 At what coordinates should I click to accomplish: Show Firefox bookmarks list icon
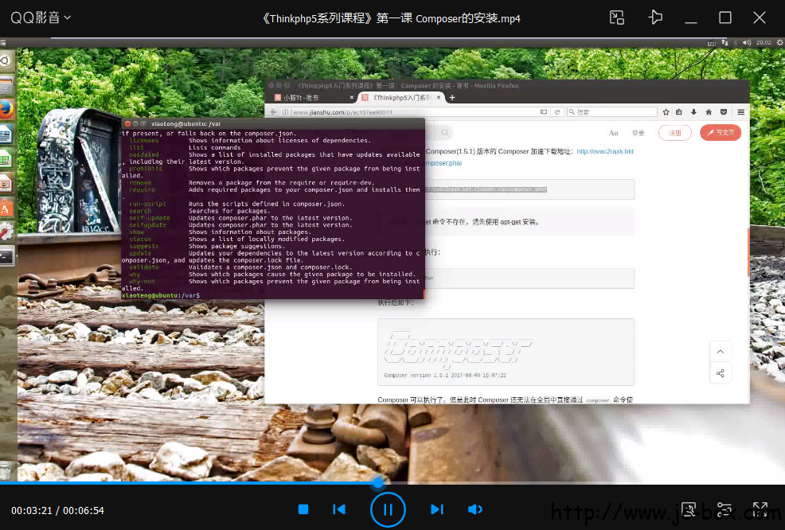(679, 112)
